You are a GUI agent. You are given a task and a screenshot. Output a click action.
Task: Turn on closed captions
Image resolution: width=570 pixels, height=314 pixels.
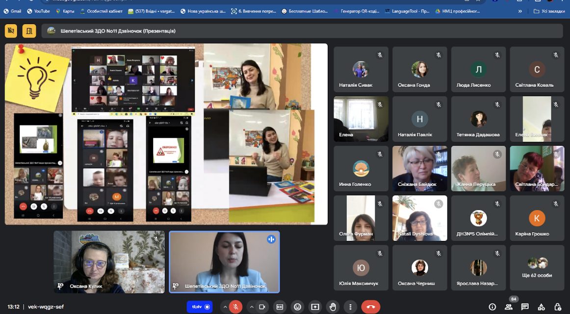[280, 307]
